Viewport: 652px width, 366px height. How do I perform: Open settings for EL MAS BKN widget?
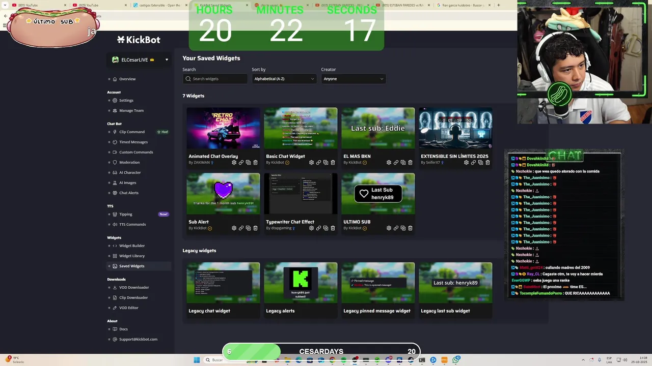[389, 163]
